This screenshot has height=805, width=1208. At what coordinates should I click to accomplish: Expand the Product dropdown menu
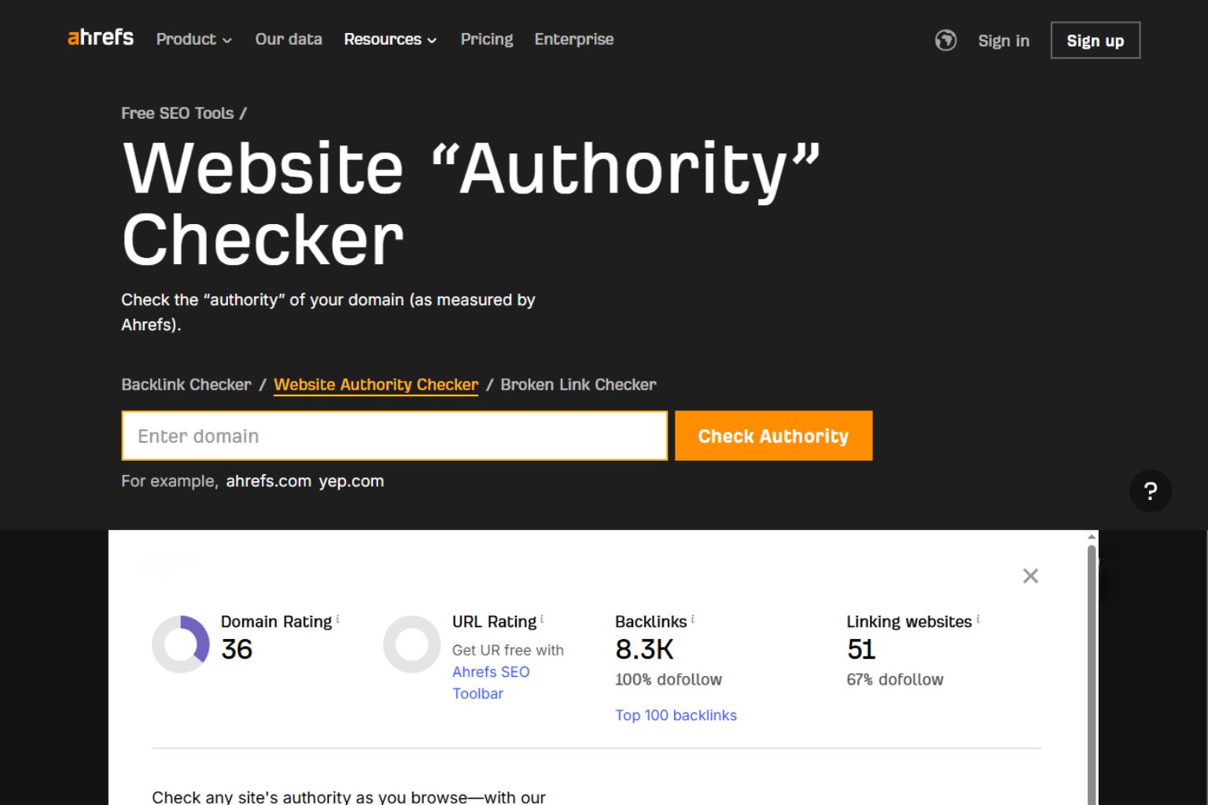[x=193, y=39]
